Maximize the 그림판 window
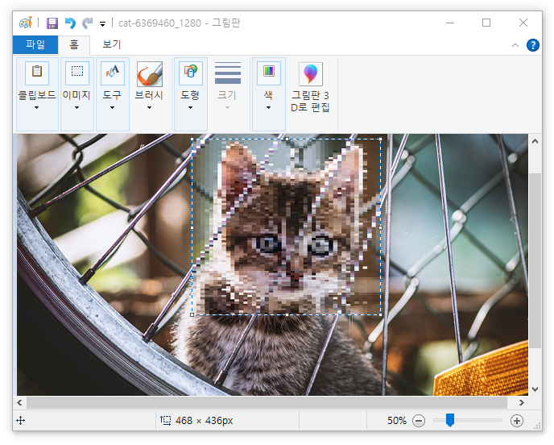The height and width of the screenshot is (445, 554). pyautogui.click(x=486, y=23)
